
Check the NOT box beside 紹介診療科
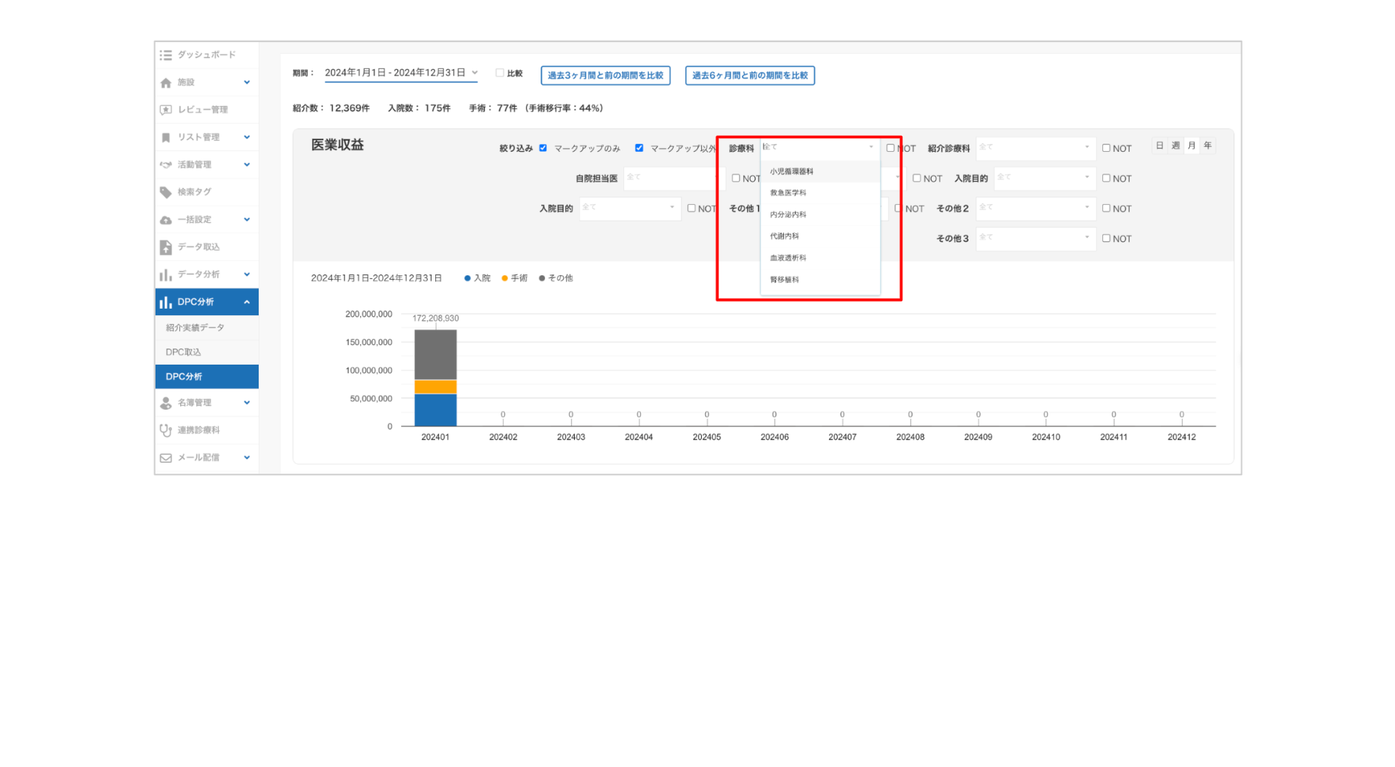pyautogui.click(x=1106, y=148)
